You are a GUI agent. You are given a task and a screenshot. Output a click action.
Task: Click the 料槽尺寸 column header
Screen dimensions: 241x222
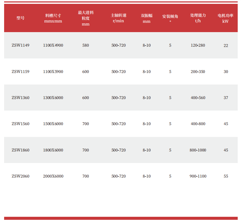click(53, 18)
